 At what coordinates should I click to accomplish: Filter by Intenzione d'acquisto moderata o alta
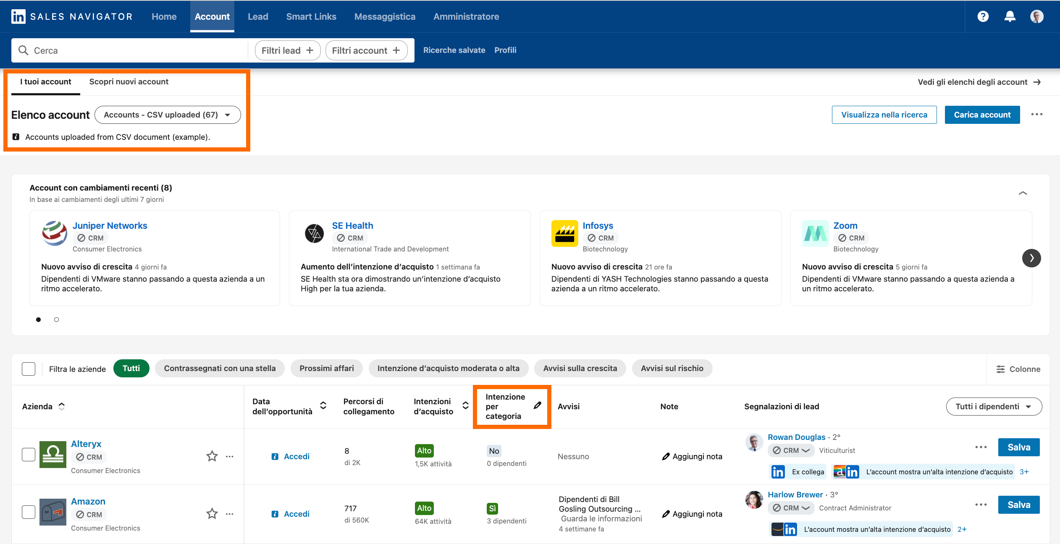point(448,368)
